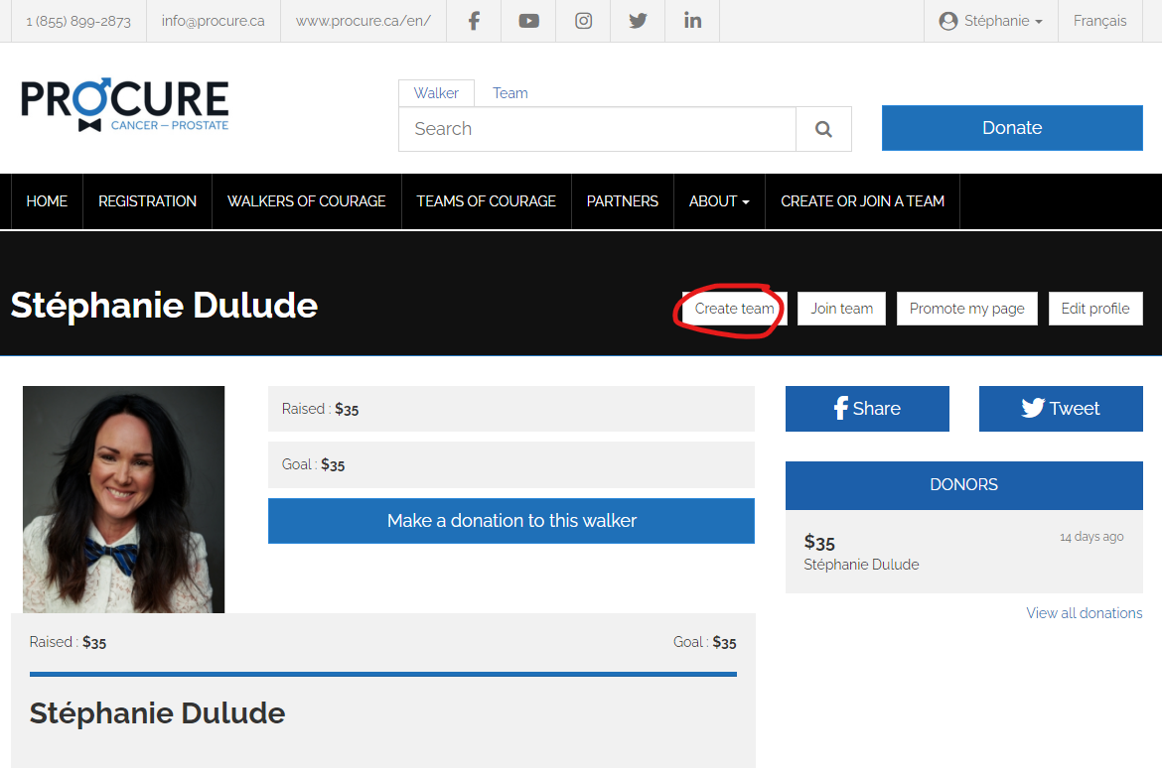Viewport: 1162px width, 770px height.
Task: Open the Facebook icon in top bar
Action: pyautogui.click(x=474, y=21)
